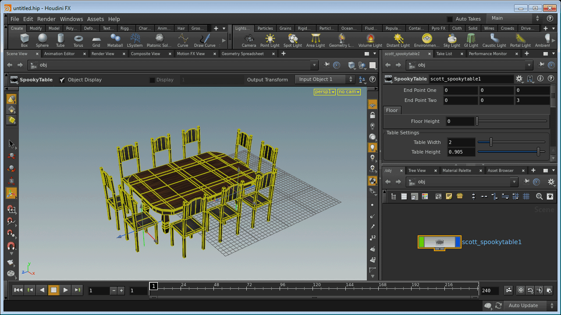Open the persp1 viewport menu

[x=325, y=92]
